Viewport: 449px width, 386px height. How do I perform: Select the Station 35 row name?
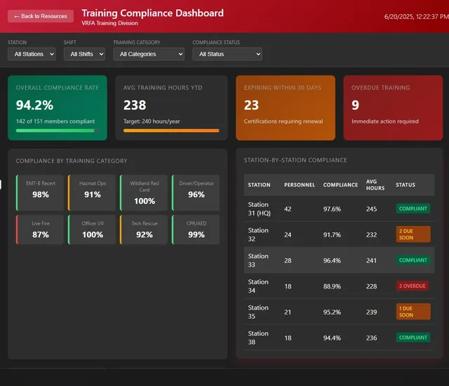(x=258, y=312)
